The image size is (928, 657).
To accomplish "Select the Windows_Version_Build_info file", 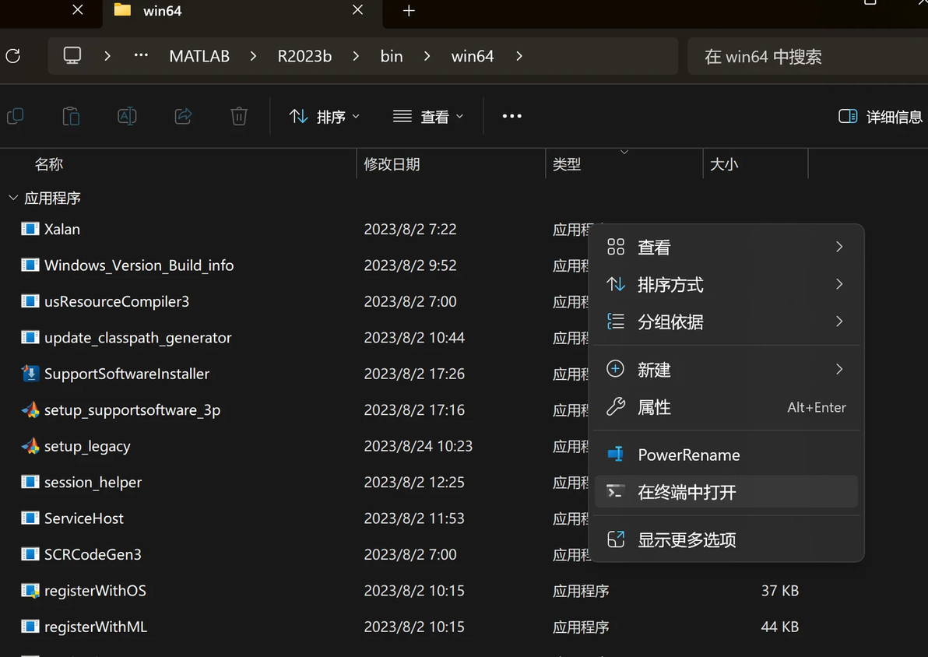I will coord(139,265).
